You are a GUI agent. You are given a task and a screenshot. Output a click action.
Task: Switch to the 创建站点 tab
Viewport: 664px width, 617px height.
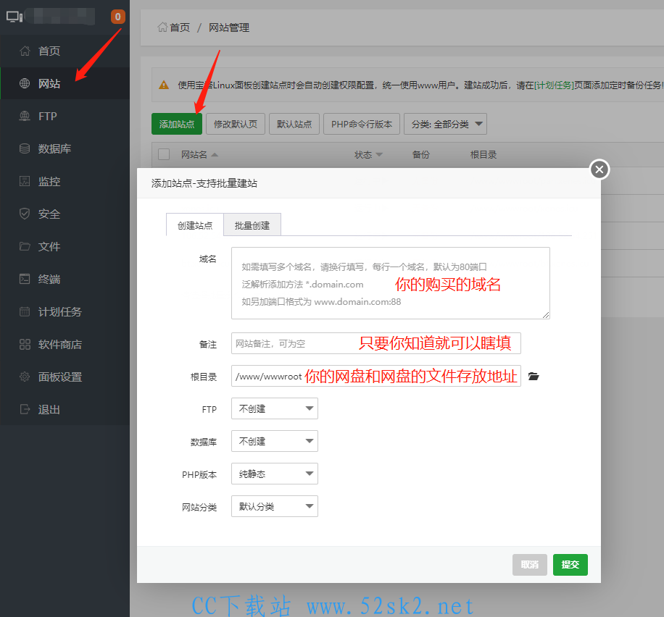[195, 225]
